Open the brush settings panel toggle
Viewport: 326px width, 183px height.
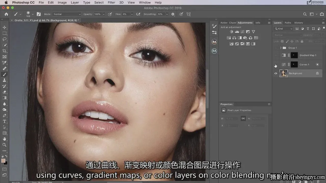(39, 14)
